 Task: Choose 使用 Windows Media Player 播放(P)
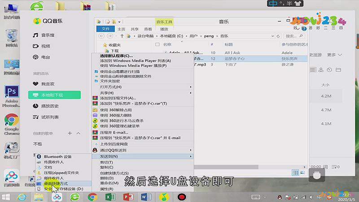point(133,66)
